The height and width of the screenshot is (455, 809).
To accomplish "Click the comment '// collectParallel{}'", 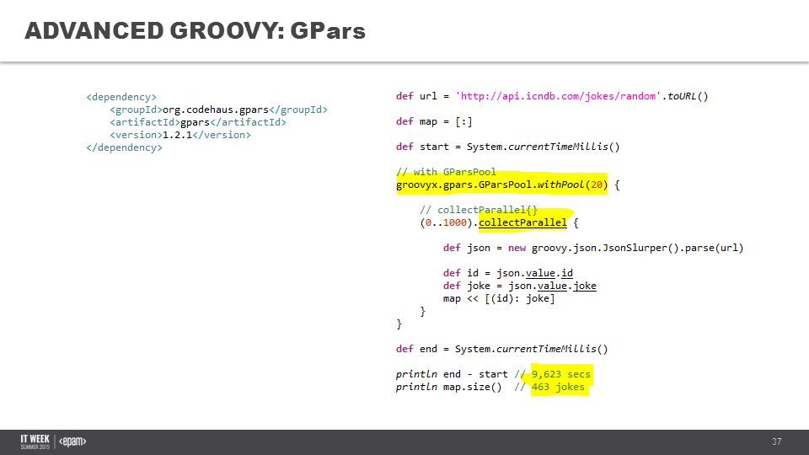I will click(479, 210).
